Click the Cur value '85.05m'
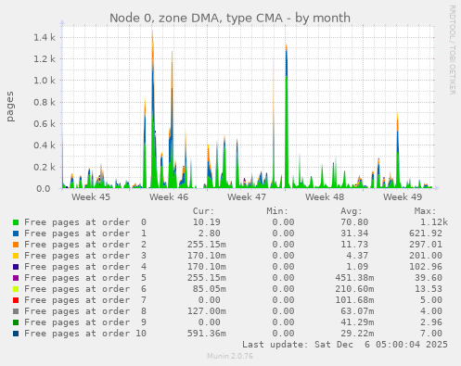 (x=210, y=289)
